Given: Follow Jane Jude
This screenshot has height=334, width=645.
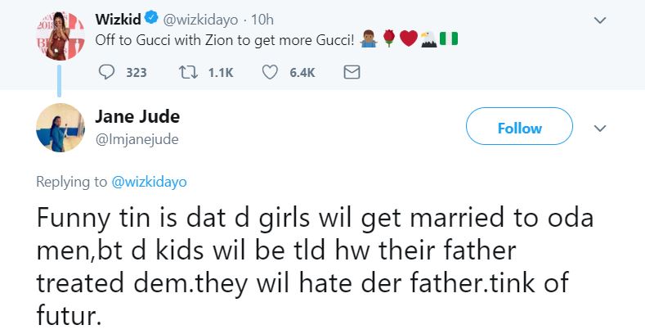Looking at the screenshot, I should [519, 129].
